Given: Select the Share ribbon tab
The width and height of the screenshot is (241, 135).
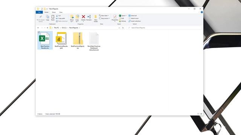Looking at the screenshot, I should 53,12.
